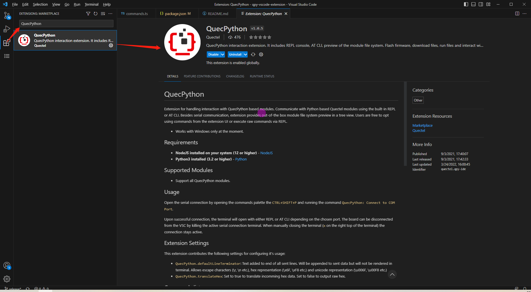The width and height of the screenshot is (531, 292).
Task: Toggle secondary side bar layout icon
Action: click(481, 4)
